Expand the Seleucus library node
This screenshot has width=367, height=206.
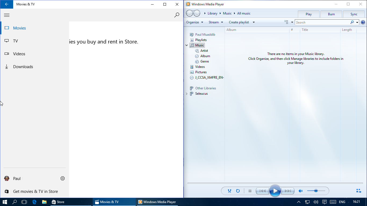pos(187,94)
